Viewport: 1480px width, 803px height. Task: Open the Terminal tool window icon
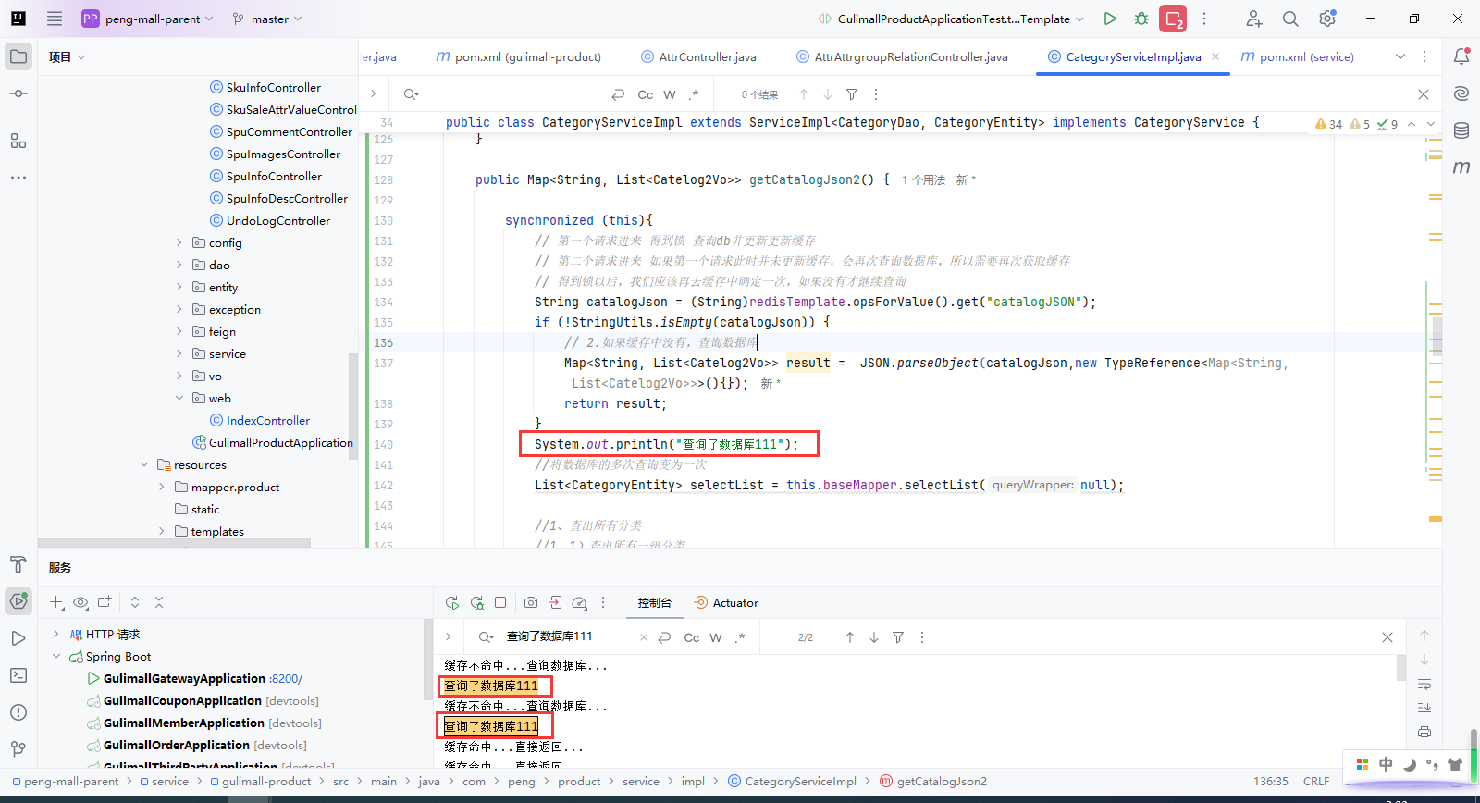point(18,675)
